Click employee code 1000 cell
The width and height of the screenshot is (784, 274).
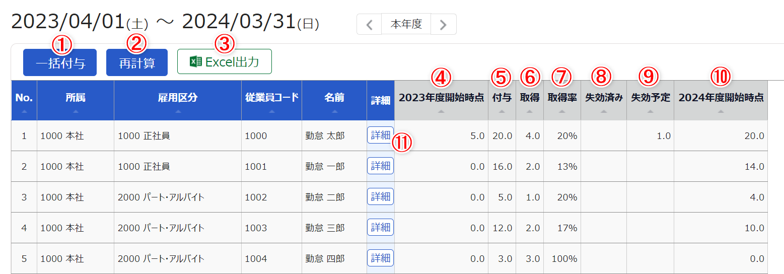(272, 135)
